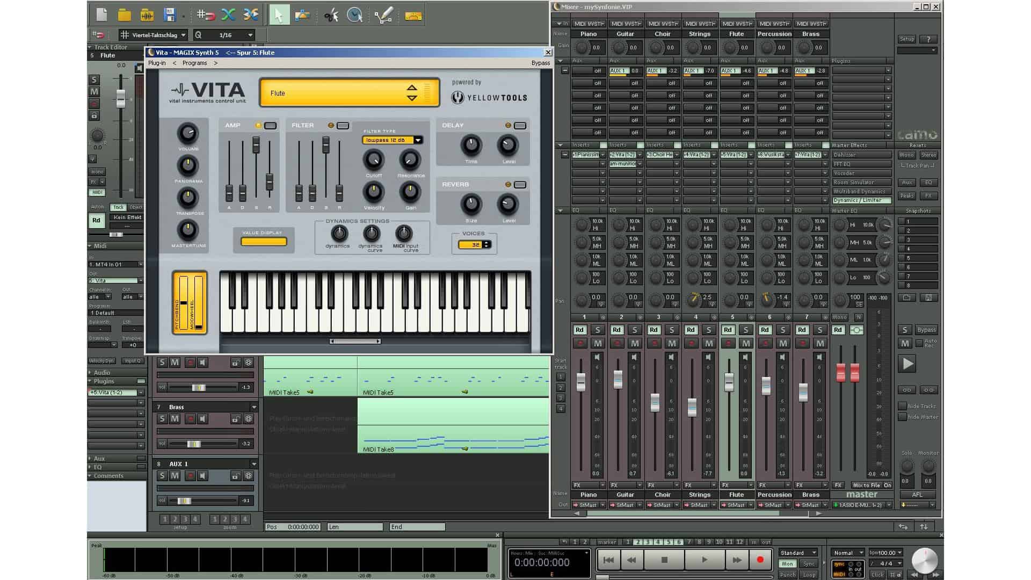Open the Programs menu in Vita window
The width and height of the screenshot is (1031, 580).
click(x=194, y=63)
